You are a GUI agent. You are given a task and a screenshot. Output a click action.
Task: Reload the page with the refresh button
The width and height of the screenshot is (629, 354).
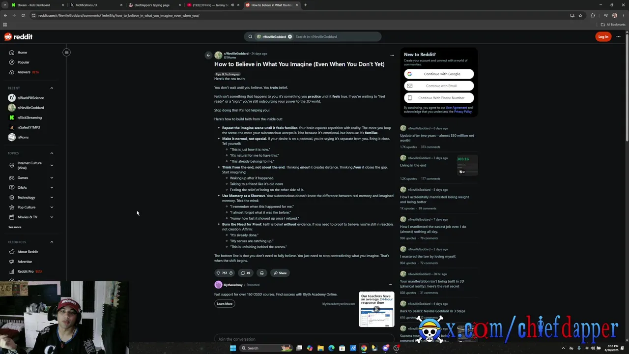tap(23, 15)
